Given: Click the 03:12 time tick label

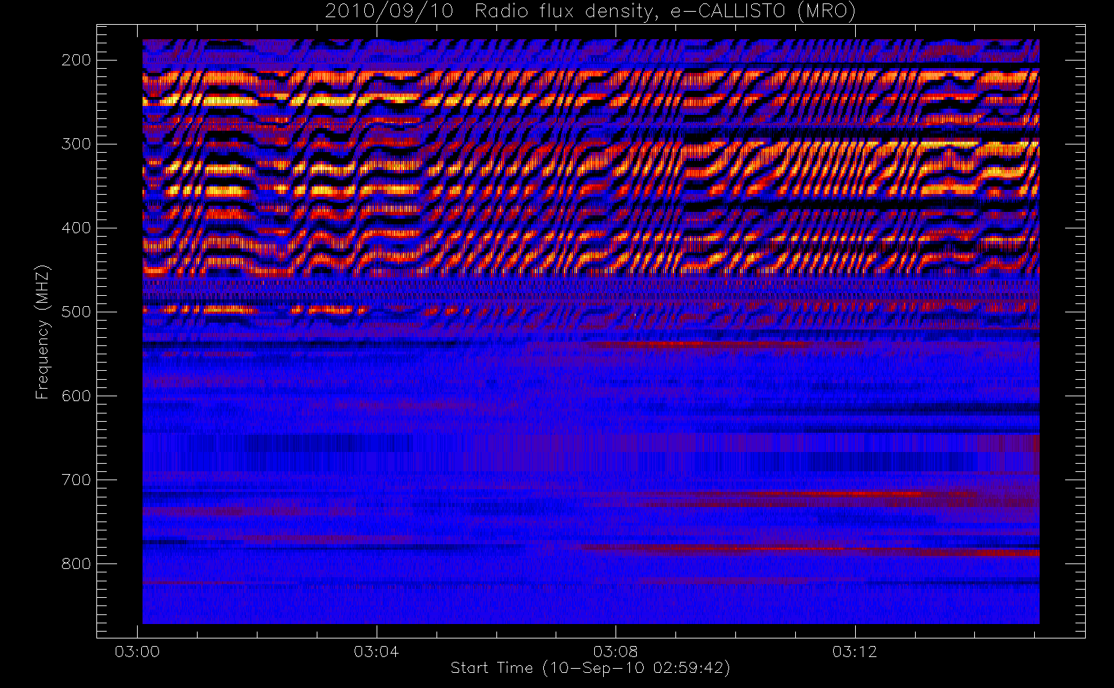Looking at the screenshot, I should 854,652.
